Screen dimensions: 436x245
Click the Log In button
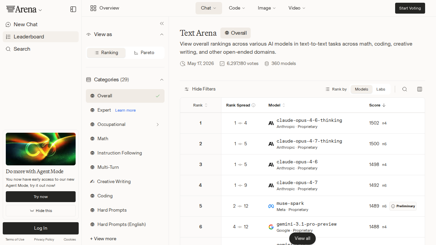[41, 228]
